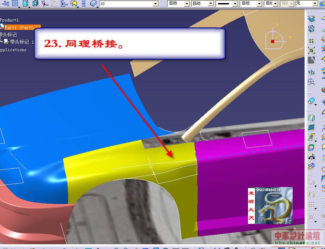Click the four-squares pattern icon in right toolbar
This screenshot has height=249, width=325.
[311, 41]
